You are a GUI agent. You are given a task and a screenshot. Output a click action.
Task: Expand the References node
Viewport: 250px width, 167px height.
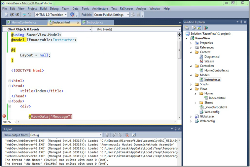pos(191,48)
